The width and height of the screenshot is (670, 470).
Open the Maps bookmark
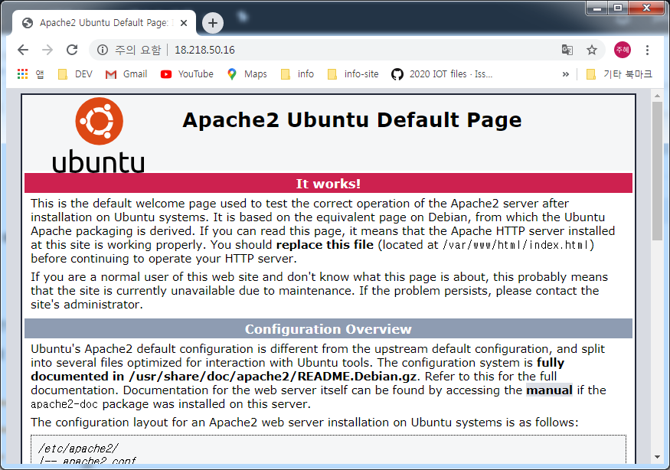(247, 74)
